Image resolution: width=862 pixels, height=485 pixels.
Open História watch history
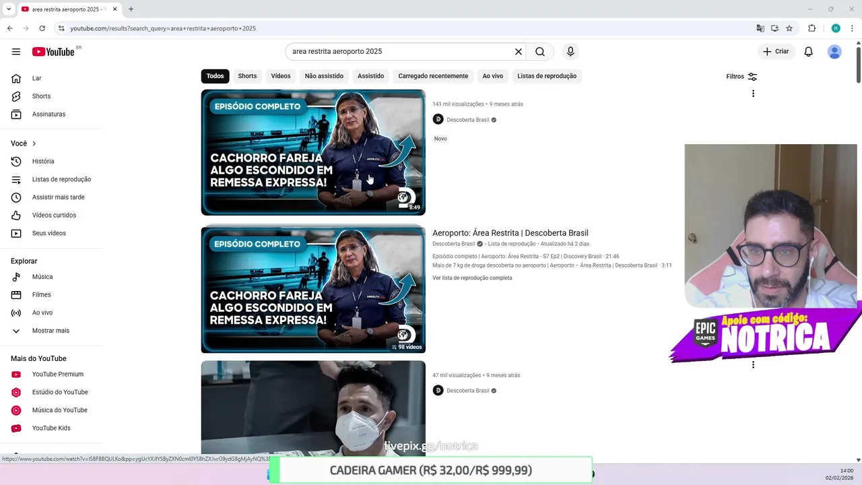click(x=51, y=162)
